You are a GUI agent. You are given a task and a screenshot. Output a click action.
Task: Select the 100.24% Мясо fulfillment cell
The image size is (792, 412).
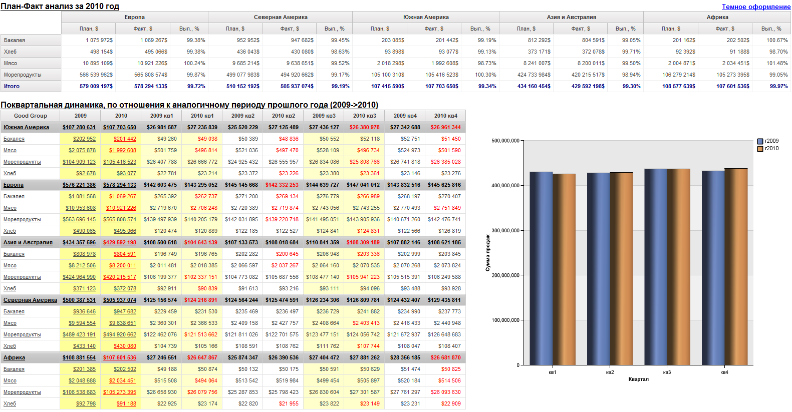coord(189,63)
